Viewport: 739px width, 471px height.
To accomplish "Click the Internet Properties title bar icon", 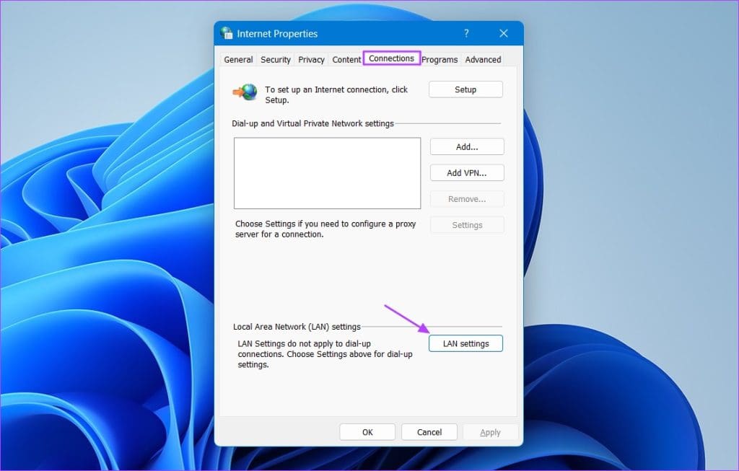I will (226, 33).
